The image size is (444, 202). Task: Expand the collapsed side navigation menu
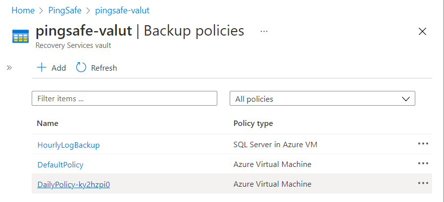coord(9,68)
